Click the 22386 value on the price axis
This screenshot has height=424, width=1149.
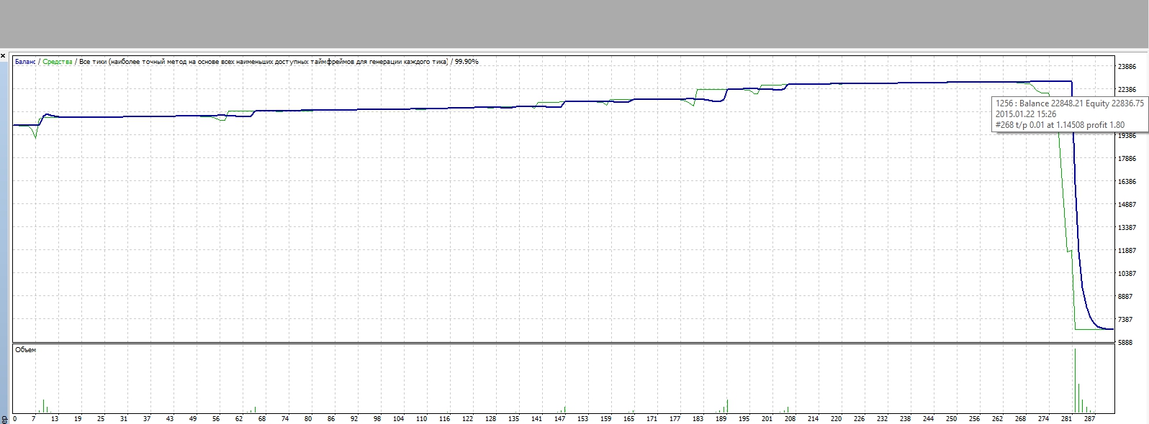tap(1127, 90)
